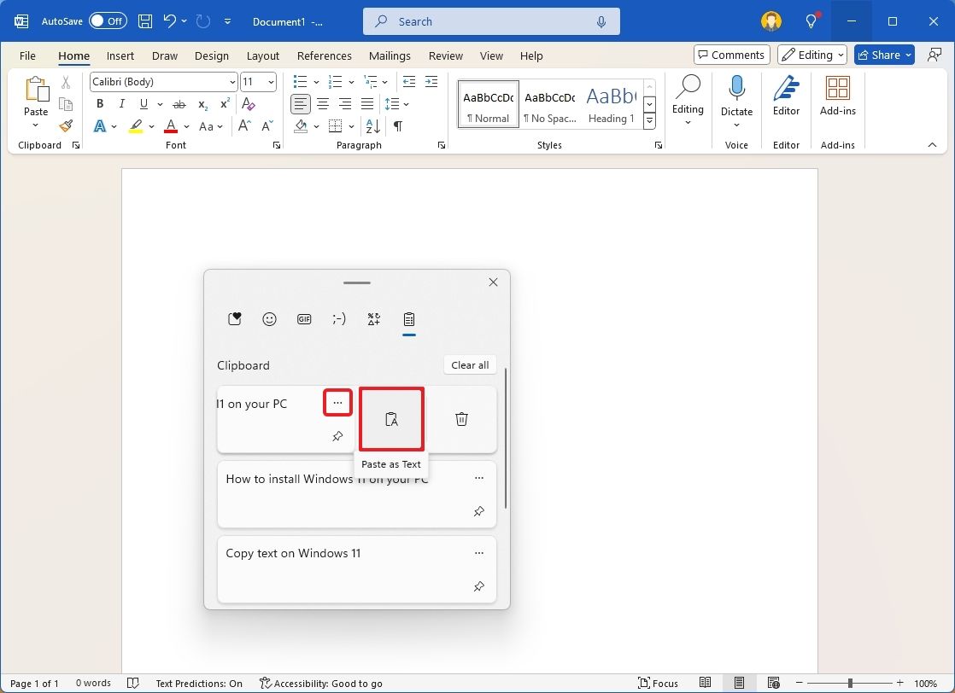Viewport: 955px width, 693px height.
Task: Open the References ribbon tab
Action: click(325, 55)
